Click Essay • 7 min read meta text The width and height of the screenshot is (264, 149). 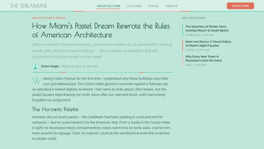click(x=196, y=65)
